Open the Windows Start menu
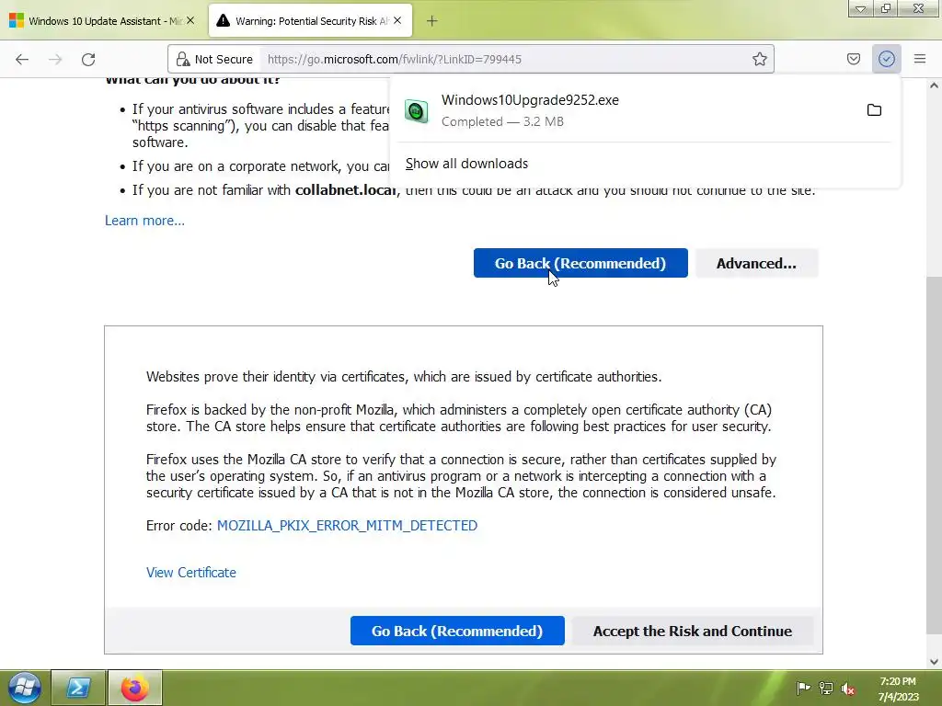 pos(25,688)
